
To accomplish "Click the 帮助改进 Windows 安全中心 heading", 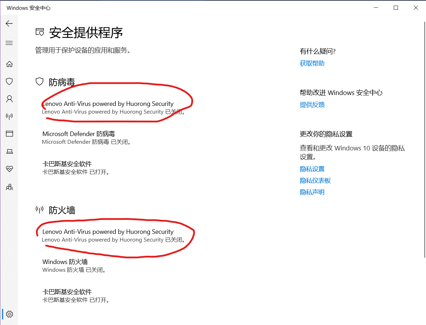I will click(x=341, y=93).
